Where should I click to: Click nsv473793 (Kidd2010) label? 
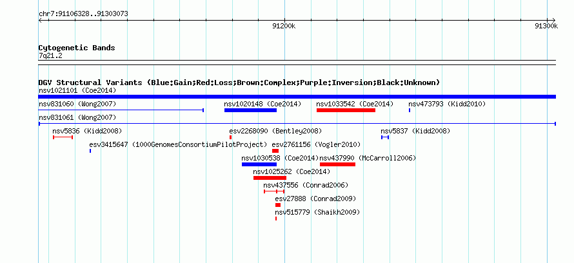pyautogui.click(x=447, y=104)
